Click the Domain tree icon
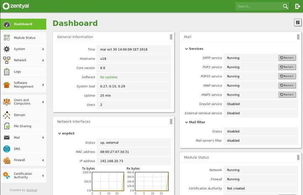Image resolution: width=303 pixels, height=195 pixels. pyautogui.click(x=7, y=115)
